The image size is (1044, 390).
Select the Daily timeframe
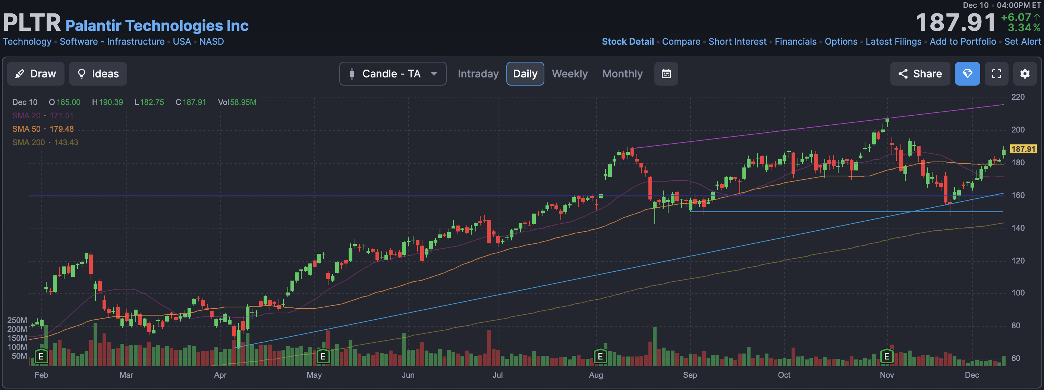coord(525,74)
